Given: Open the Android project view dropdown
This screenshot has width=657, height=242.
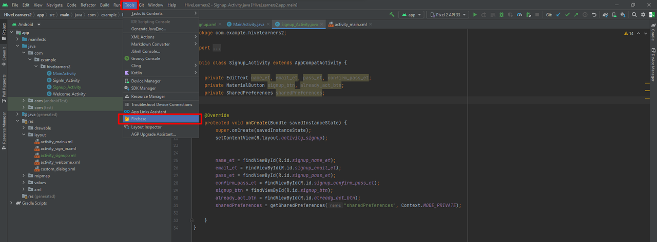Looking at the screenshot, I should pyautogui.click(x=26, y=24).
